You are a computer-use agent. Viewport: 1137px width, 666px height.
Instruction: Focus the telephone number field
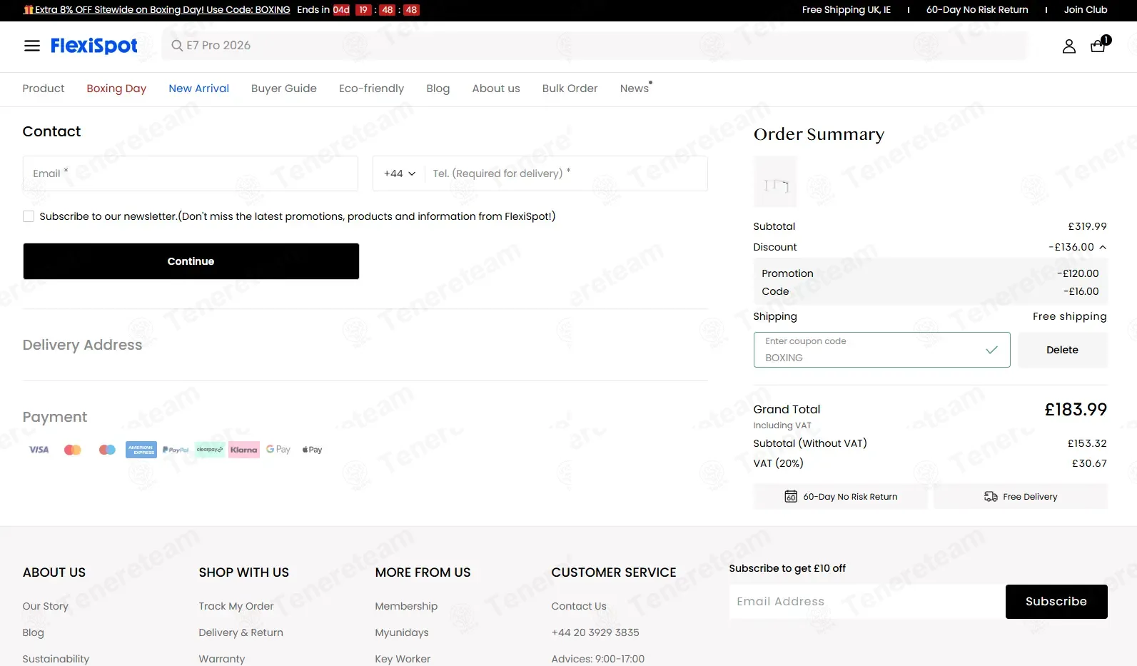(565, 173)
